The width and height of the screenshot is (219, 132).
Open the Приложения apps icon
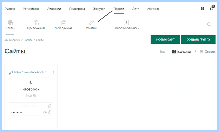coord(36,23)
